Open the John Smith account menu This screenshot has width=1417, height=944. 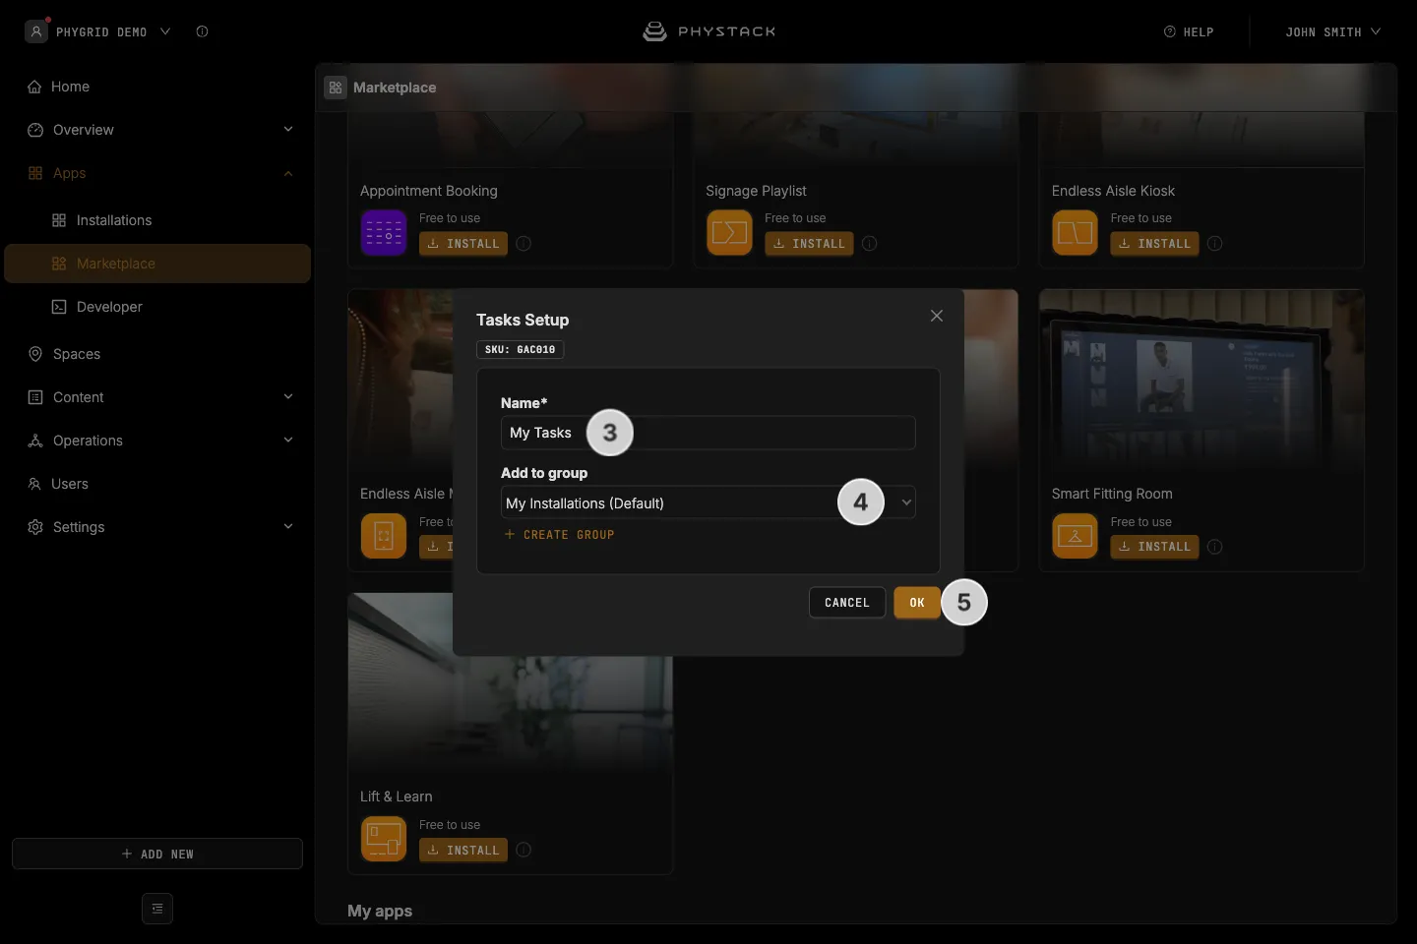pos(1332,31)
